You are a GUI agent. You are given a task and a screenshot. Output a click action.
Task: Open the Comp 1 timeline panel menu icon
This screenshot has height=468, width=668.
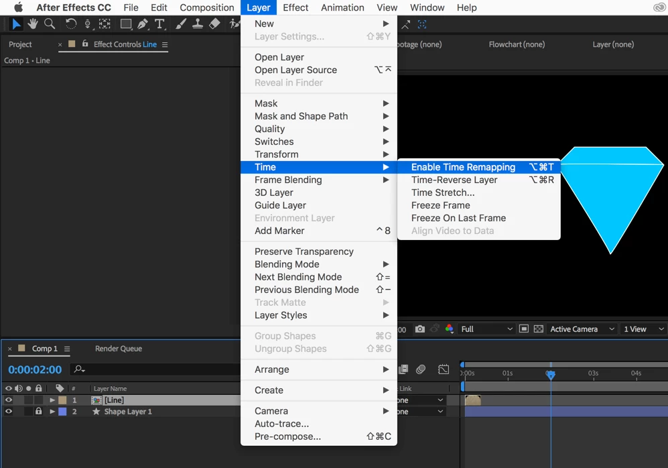(67, 349)
